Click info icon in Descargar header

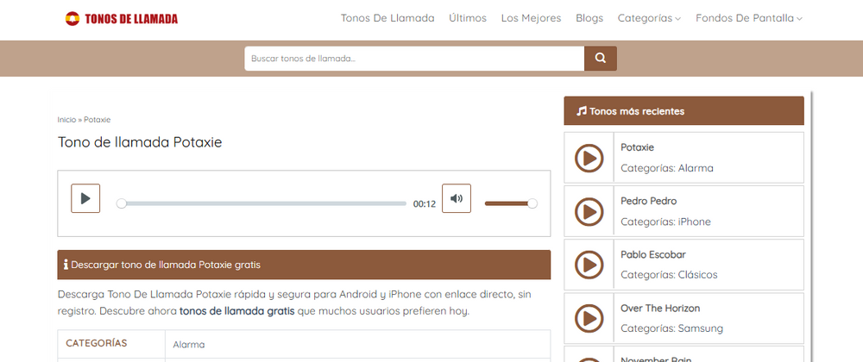pos(66,265)
